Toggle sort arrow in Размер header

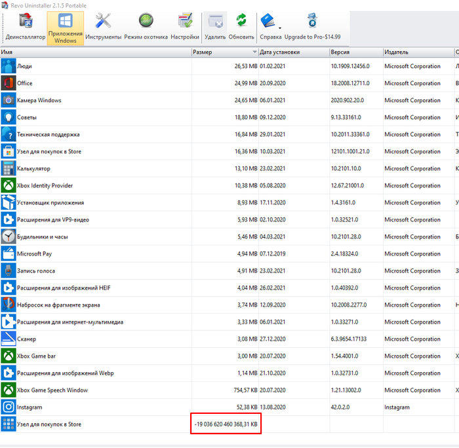(254, 52)
